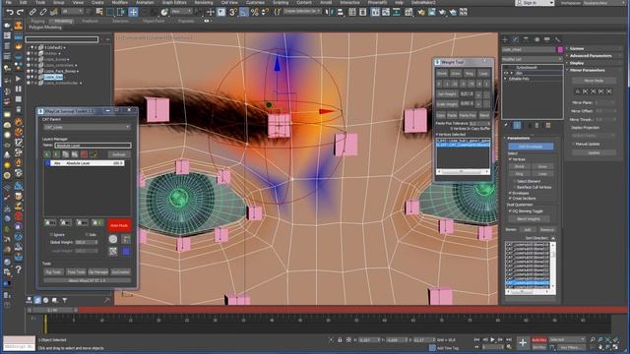This screenshot has height=354, width=630.
Task: Click the Layers Manager Name input field
Action: [x=93, y=146]
